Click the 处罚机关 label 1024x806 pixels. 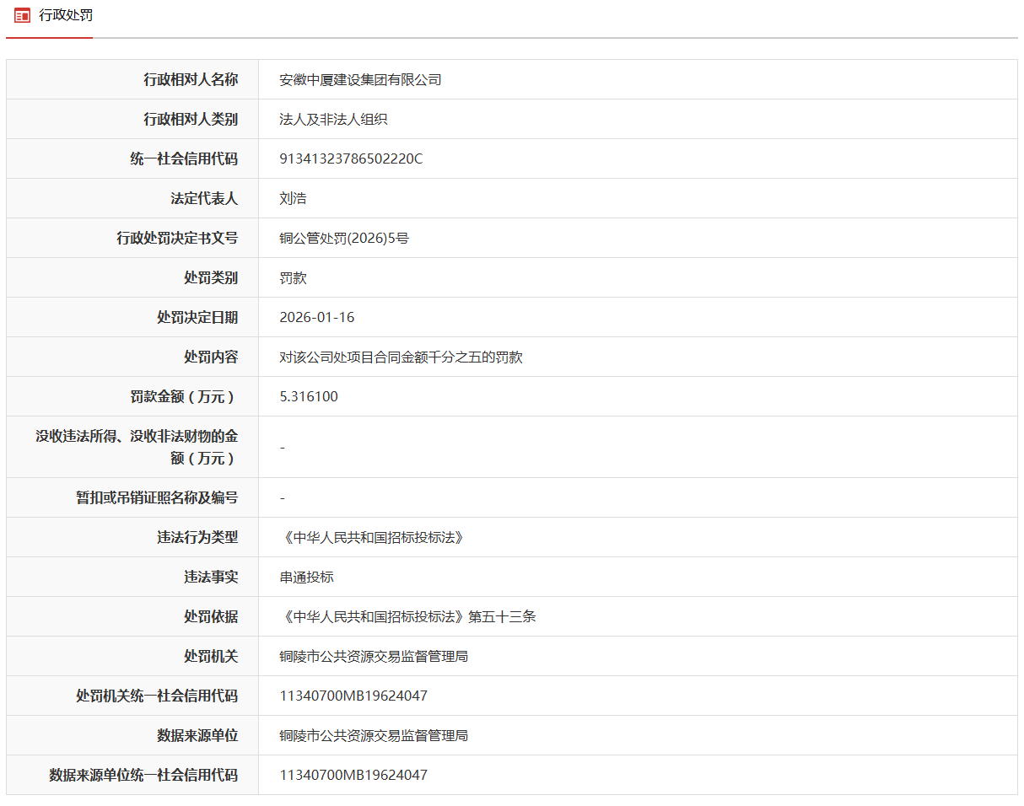point(211,656)
